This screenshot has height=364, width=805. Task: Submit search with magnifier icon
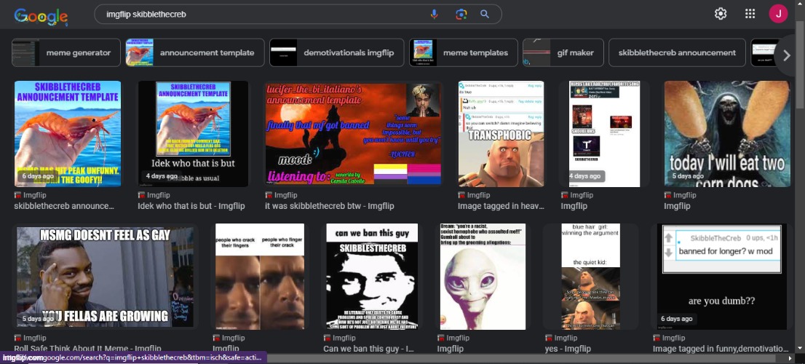point(485,15)
